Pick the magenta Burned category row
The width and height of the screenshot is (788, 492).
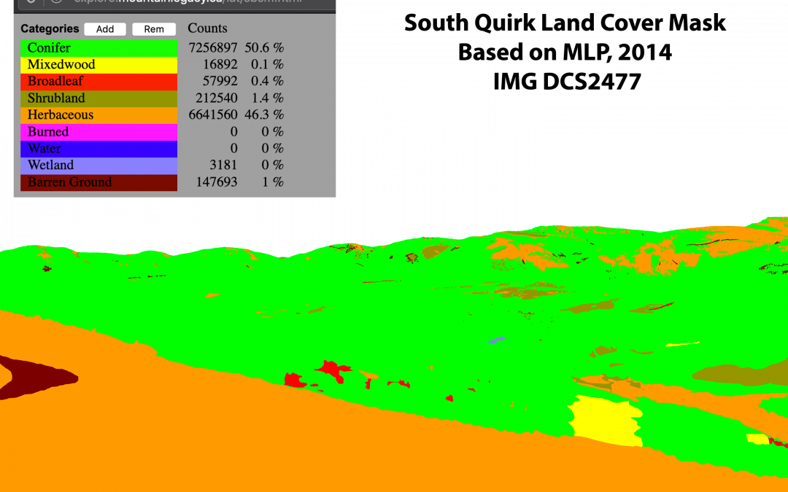(x=98, y=132)
